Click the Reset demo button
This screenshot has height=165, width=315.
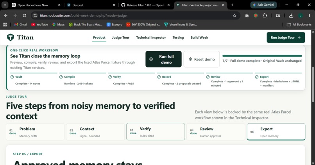tap(202, 59)
